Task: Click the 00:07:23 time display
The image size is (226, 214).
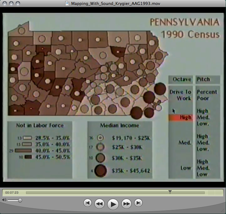Action: (x=12, y=192)
